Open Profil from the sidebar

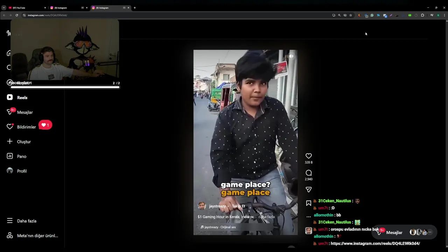[16, 171]
